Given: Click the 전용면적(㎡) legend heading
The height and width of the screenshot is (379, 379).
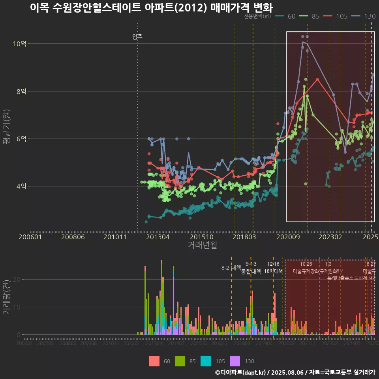Looking at the screenshot, I should pyautogui.click(x=257, y=16).
